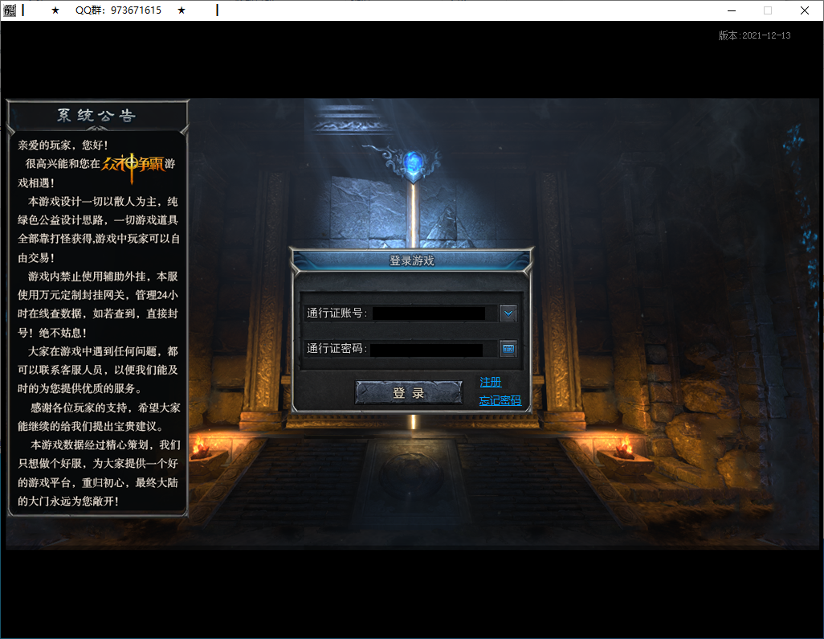Open the 注册 register link
This screenshot has width=824, height=639.
[490, 382]
